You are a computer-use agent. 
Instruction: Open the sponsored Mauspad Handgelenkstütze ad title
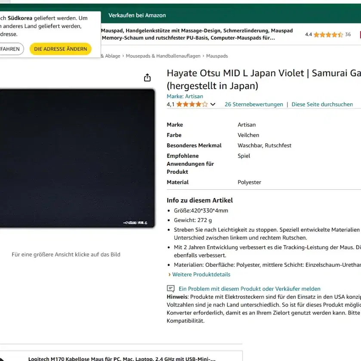(197, 34)
